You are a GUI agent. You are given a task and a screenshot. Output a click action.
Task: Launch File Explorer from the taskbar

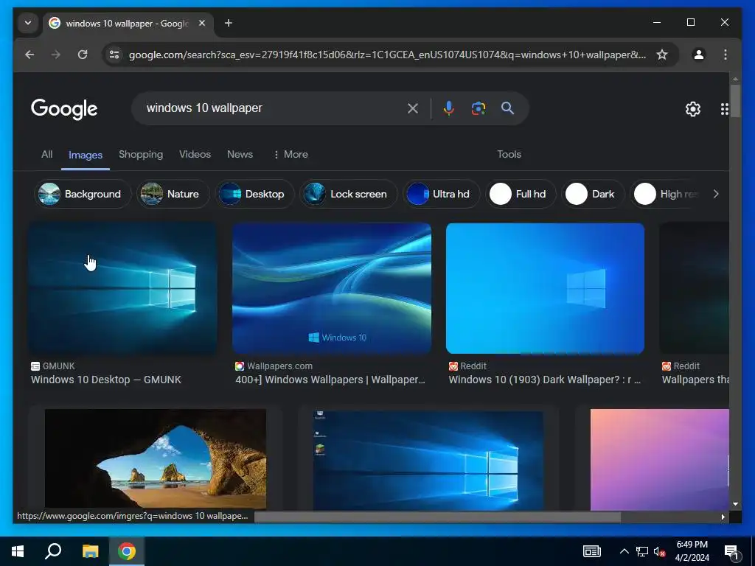(x=90, y=551)
